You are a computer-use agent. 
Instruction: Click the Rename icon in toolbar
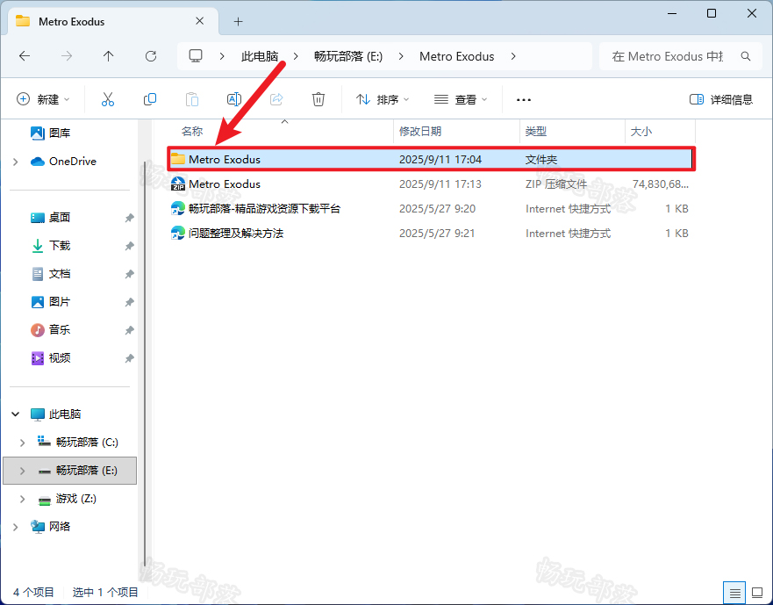(x=234, y=99)
